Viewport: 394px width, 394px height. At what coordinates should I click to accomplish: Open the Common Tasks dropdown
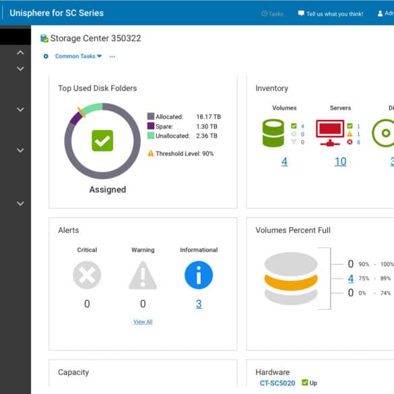pyautogui.click(x=78, y=57)
